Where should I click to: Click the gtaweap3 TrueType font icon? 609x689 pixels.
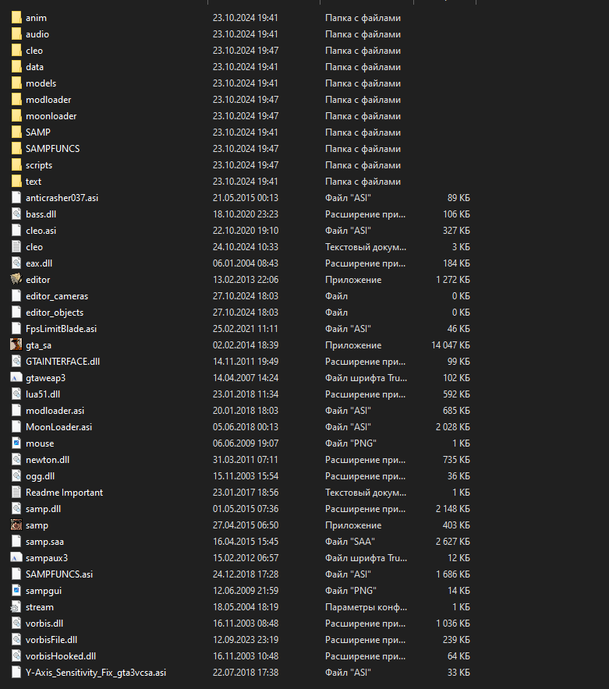[x=16, y=377]
